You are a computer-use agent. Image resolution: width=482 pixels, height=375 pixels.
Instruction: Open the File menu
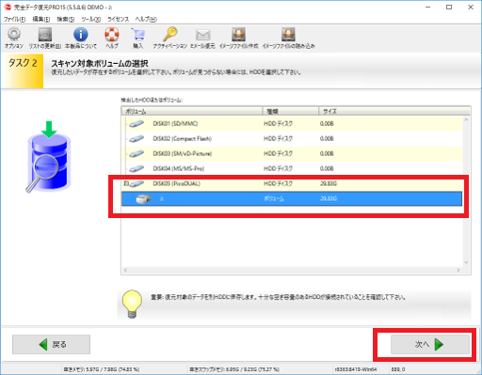pyautogui.click(x=14, y=19)
